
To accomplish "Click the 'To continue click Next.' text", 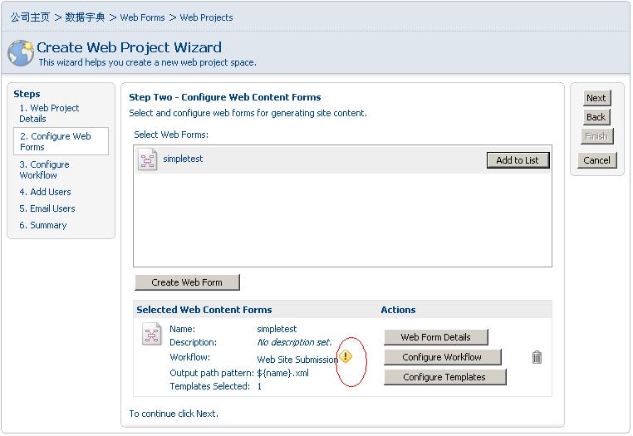I will coord(174,414).
